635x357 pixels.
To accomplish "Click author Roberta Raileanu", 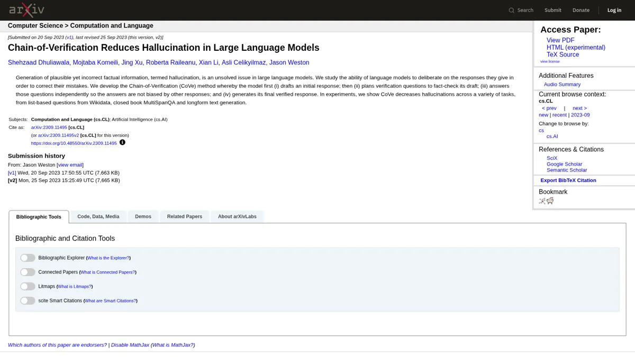I will [170, 62].
